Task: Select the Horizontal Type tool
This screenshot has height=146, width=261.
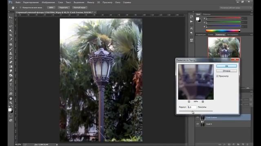Action: coord(11,85)
